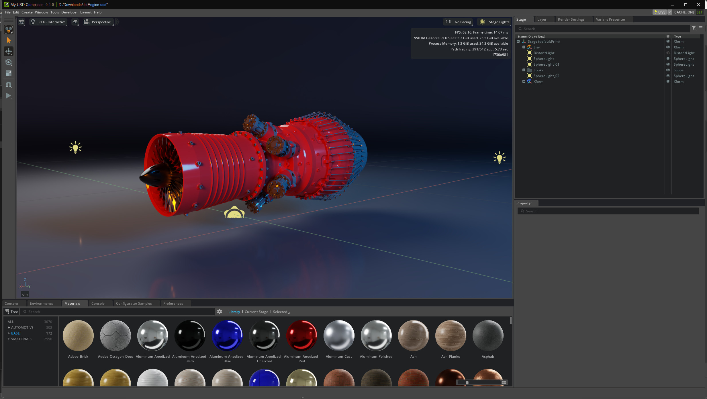The height and width of the screenshot is (399, 707).
Task: Toggle the Snap magnet tool
Action: coord(9,85)
